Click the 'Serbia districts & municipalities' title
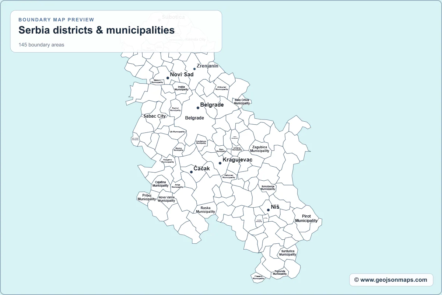This screenshot has height=295, width=442. point(97,30)
